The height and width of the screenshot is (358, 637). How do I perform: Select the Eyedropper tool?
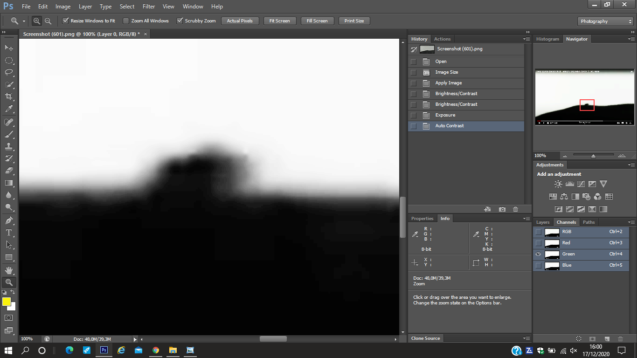point(9,109)
